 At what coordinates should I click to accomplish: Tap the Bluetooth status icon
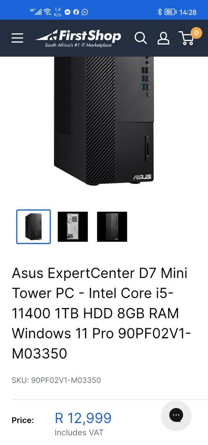(x=160, y=12)
